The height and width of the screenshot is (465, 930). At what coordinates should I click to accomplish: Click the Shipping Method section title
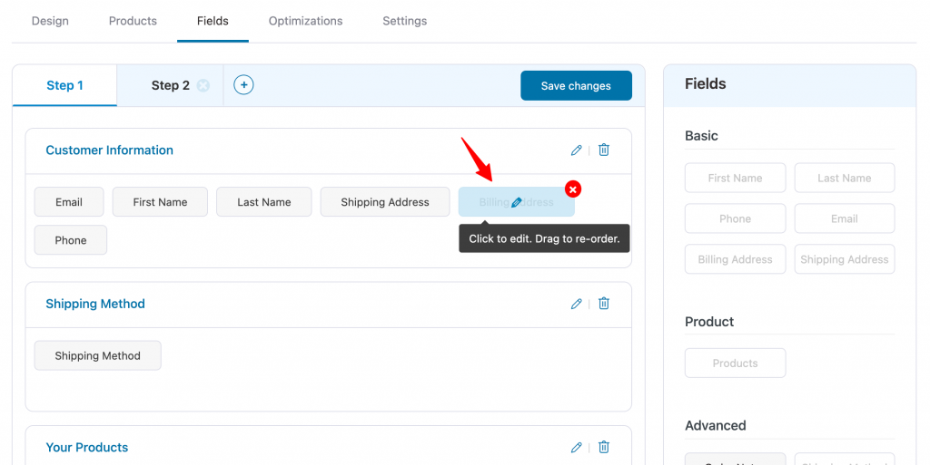[x=95, y=304]
